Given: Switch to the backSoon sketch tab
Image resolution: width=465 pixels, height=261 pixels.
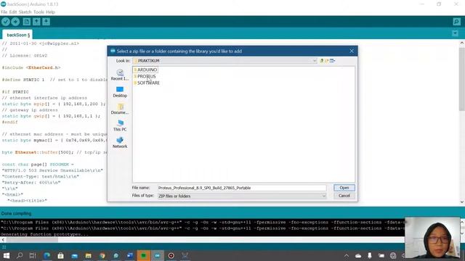Looking at the screenshot, I should click(17, 35).
